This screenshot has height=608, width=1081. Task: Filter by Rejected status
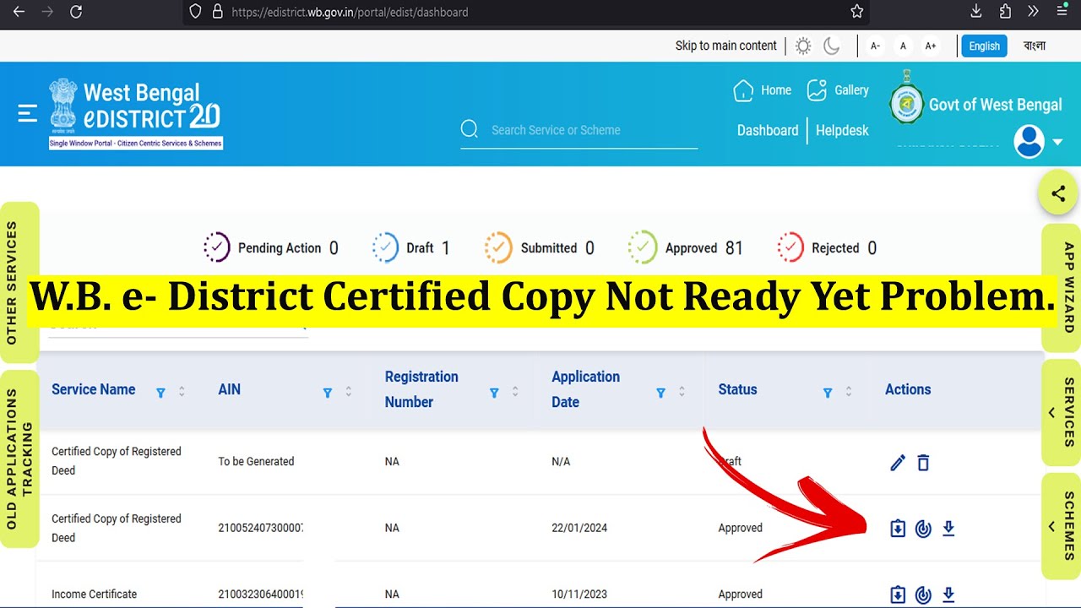pyautogui.click(x=828, y=247)
